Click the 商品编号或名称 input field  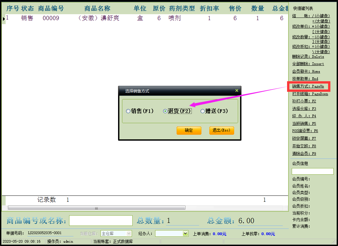tap(101, 220)
